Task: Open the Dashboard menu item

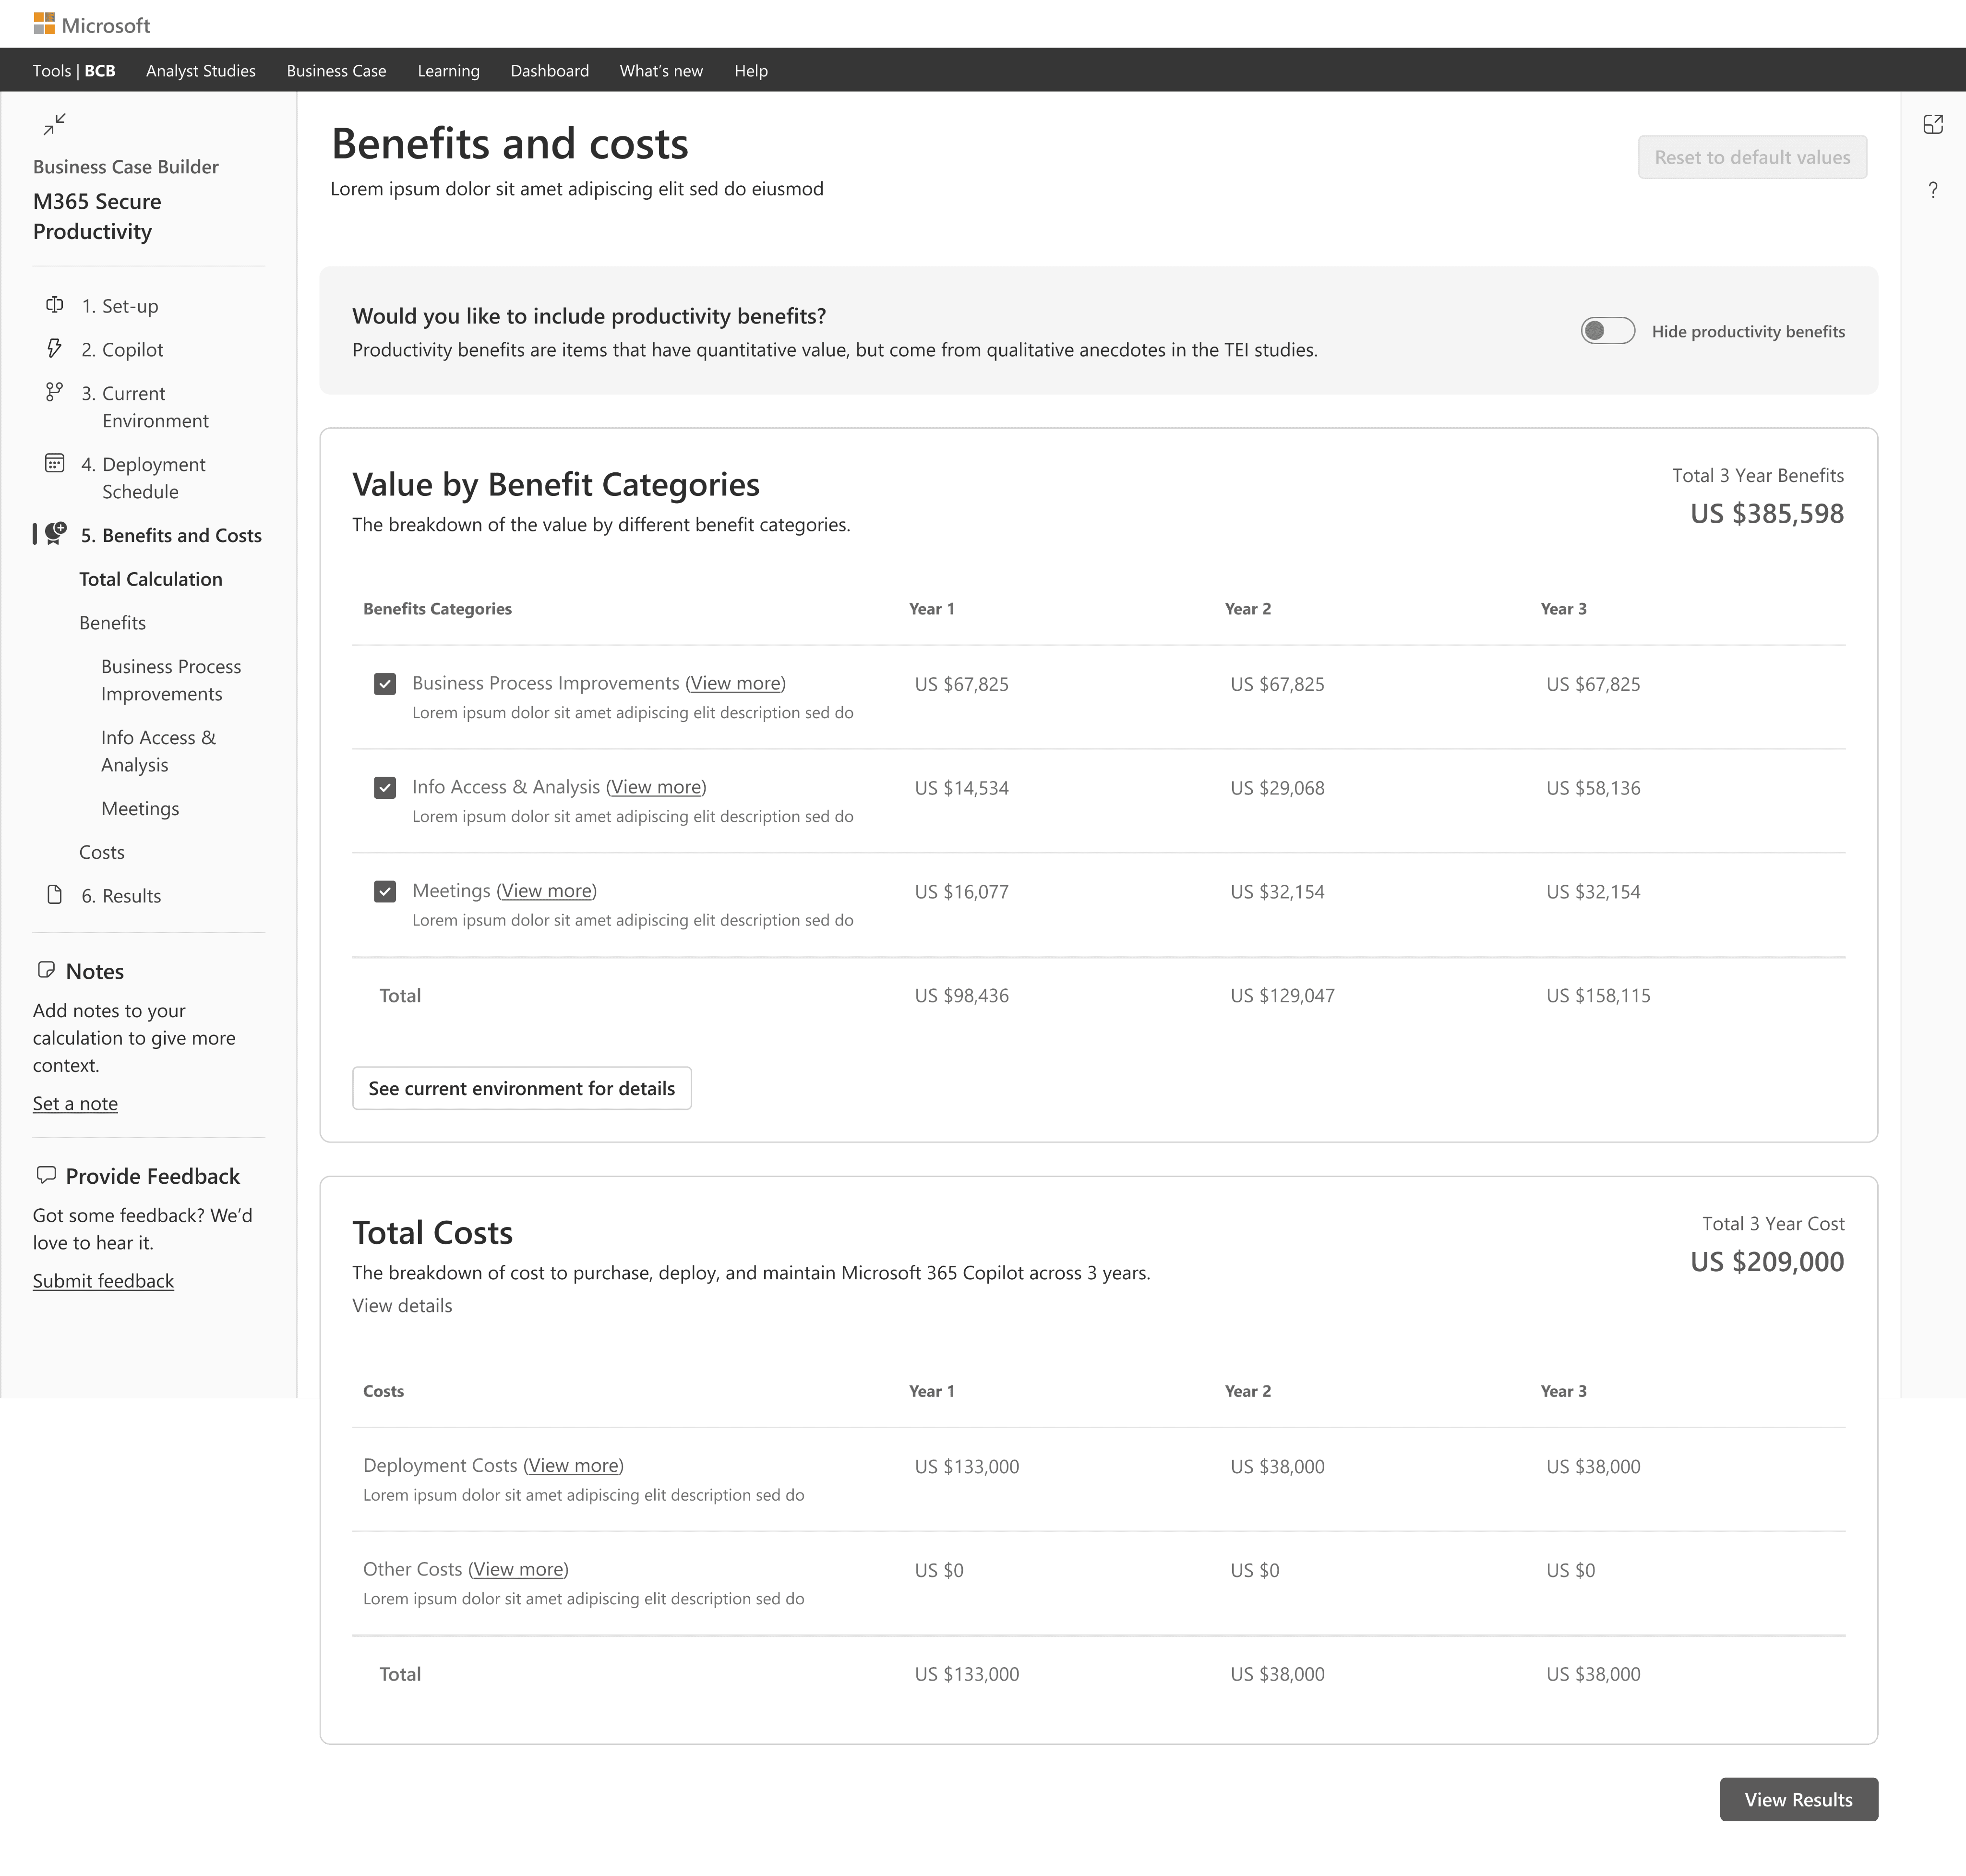Action: click(549, 71)
